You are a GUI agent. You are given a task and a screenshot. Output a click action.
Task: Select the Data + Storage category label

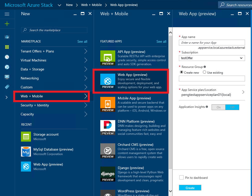pos(32,69)
